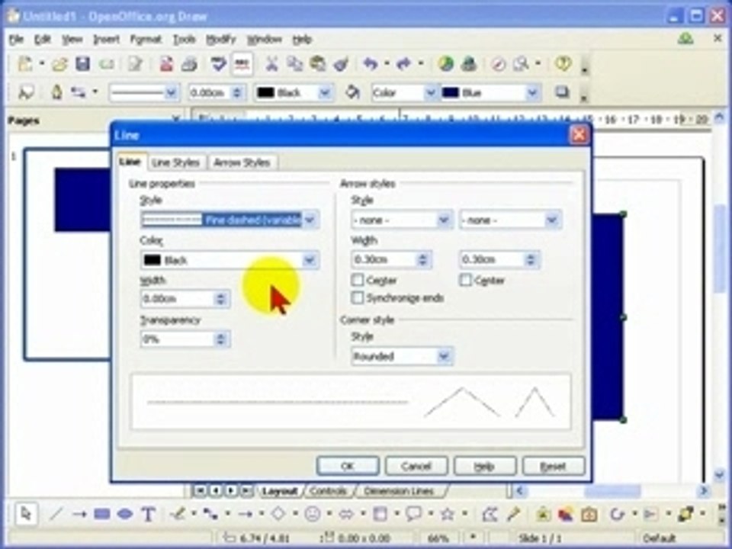Screen dimensions: 732x549
Task: Select the Ellipse tool
Action: point(124,514)
